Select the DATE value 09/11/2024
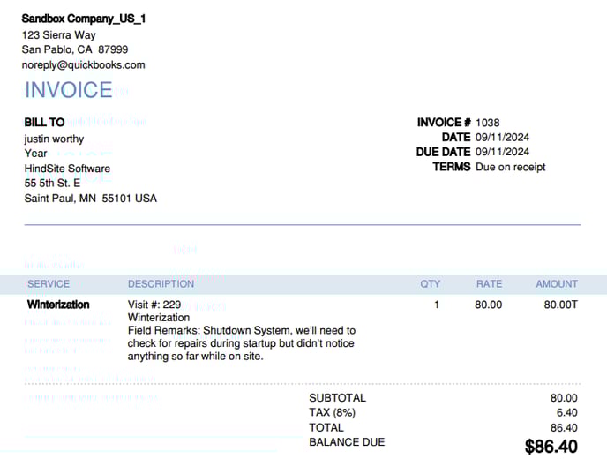The height and width of the screenshot is (474, 607). click(502, 137)
